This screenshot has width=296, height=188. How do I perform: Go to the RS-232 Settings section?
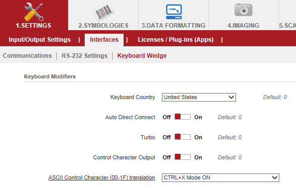tap(84, 56)
